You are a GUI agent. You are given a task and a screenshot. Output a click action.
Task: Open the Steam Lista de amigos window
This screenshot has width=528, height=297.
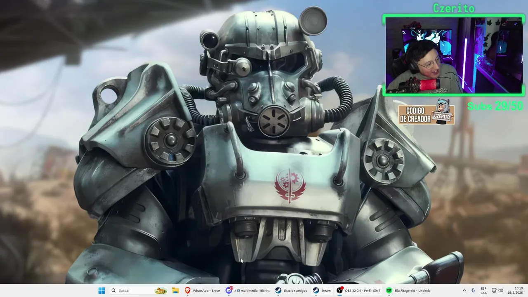click(291, 290)
